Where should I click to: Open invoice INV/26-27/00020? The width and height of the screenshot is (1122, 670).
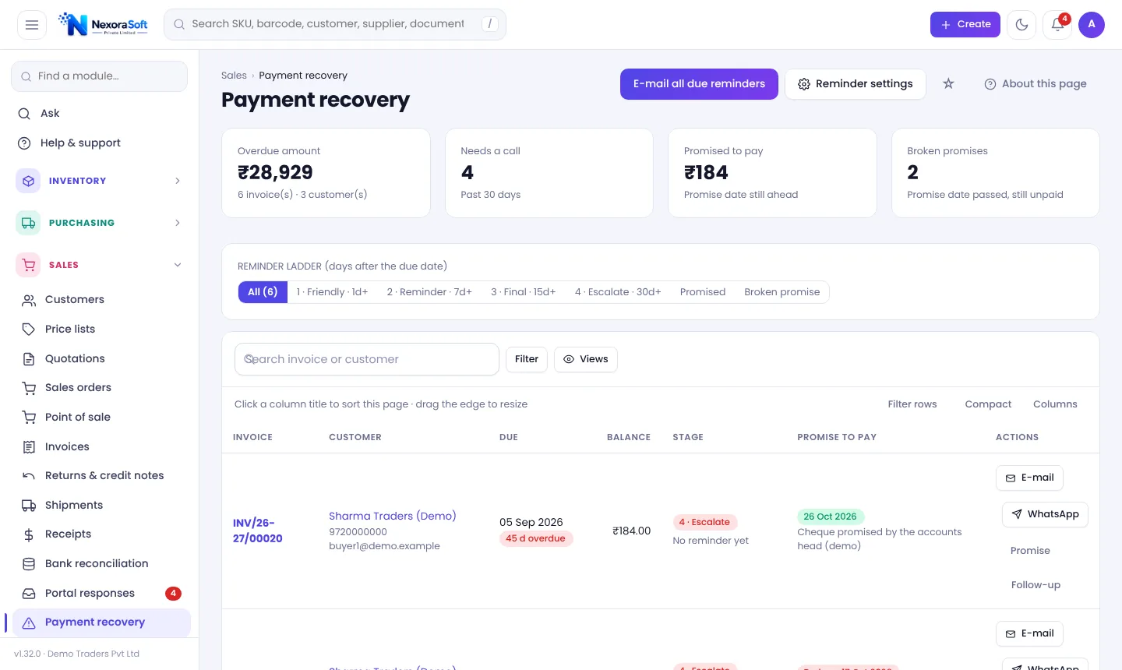[258, 531]
